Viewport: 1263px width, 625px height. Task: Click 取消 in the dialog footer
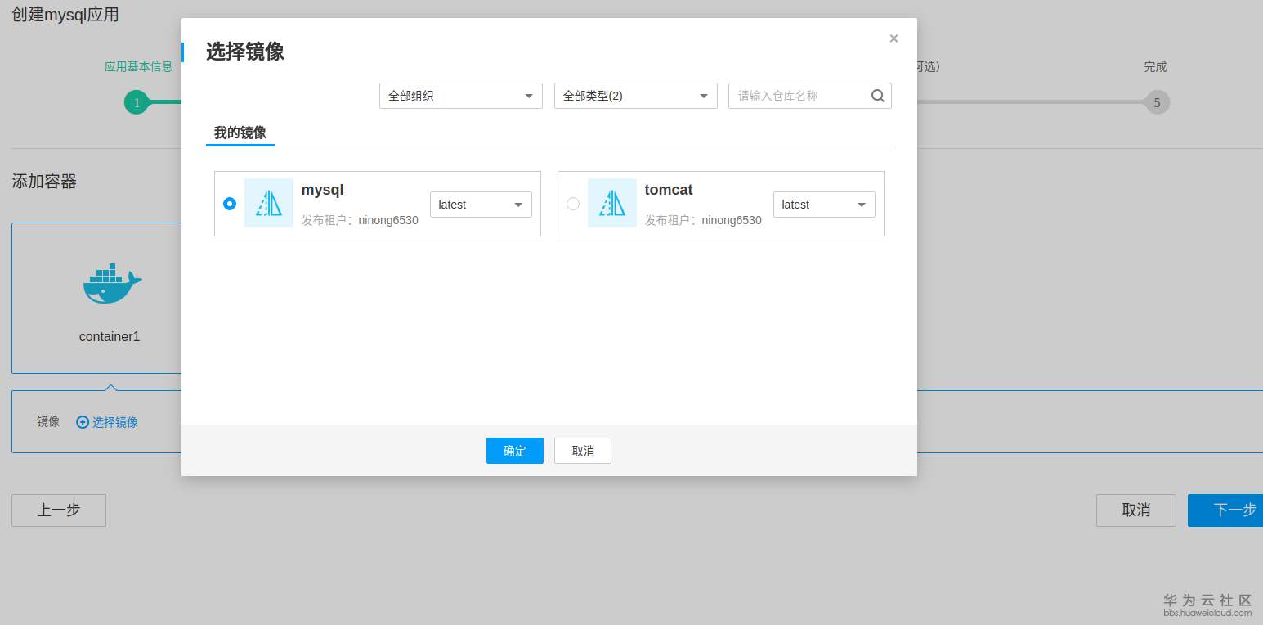(583, 451)
